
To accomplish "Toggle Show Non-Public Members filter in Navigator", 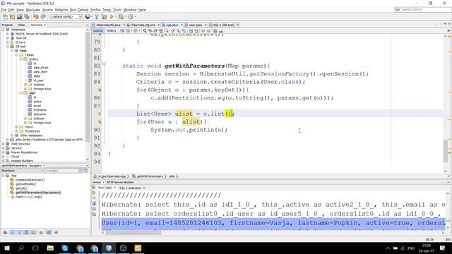I will 27,232.
